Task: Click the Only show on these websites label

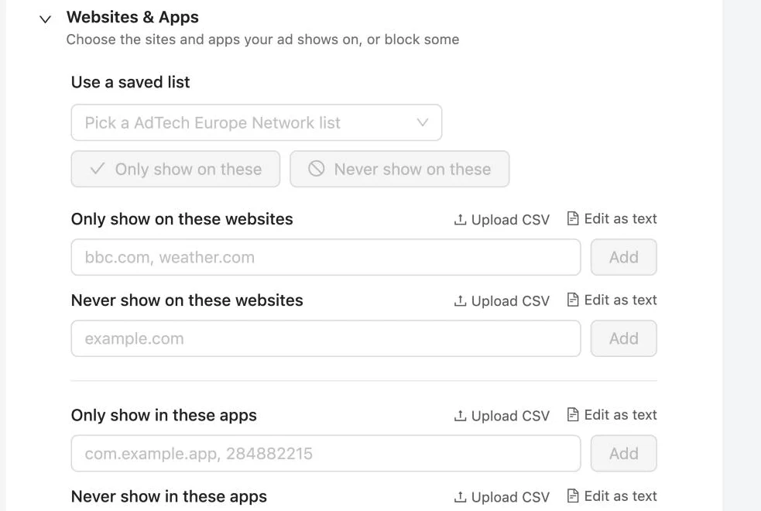Action: (x=182, y=219)
